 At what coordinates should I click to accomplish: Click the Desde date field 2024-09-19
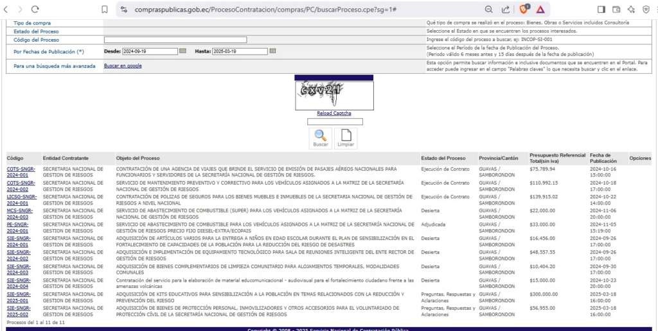pyautogui.click(x=150, y=51)
